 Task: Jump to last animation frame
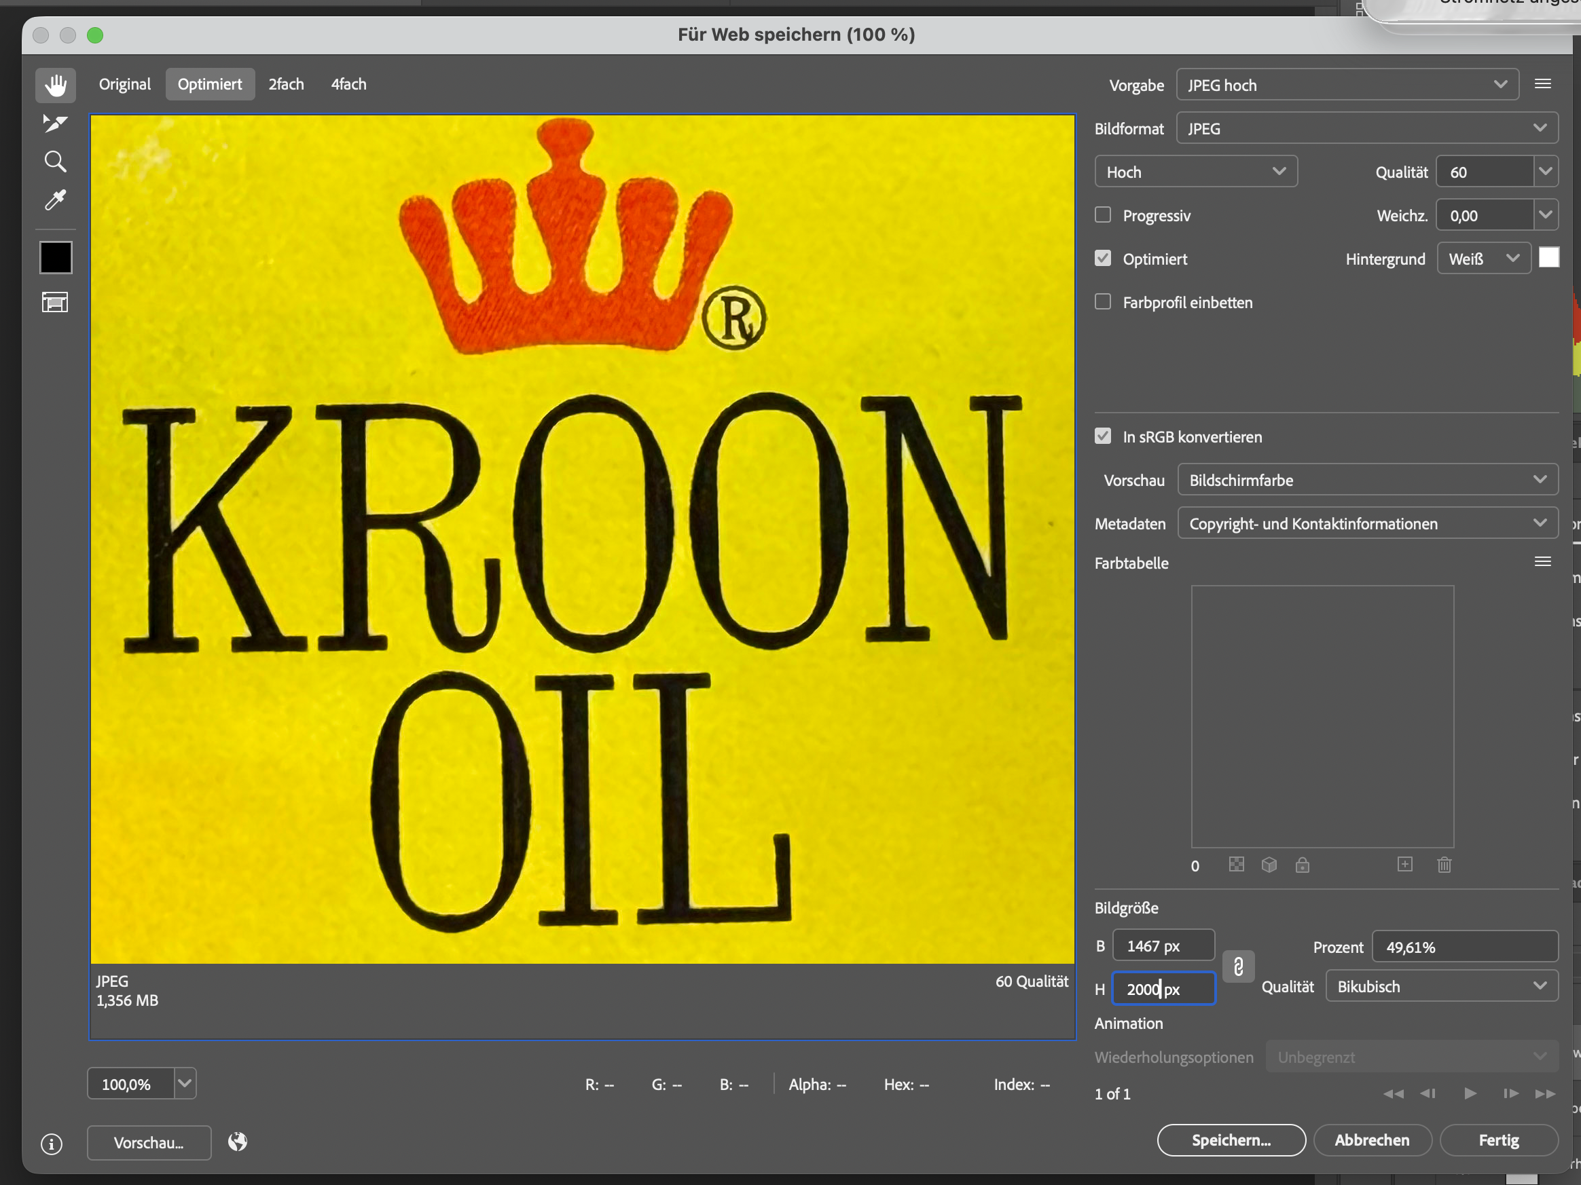pyautogui.click(x=1544, y=1093)
